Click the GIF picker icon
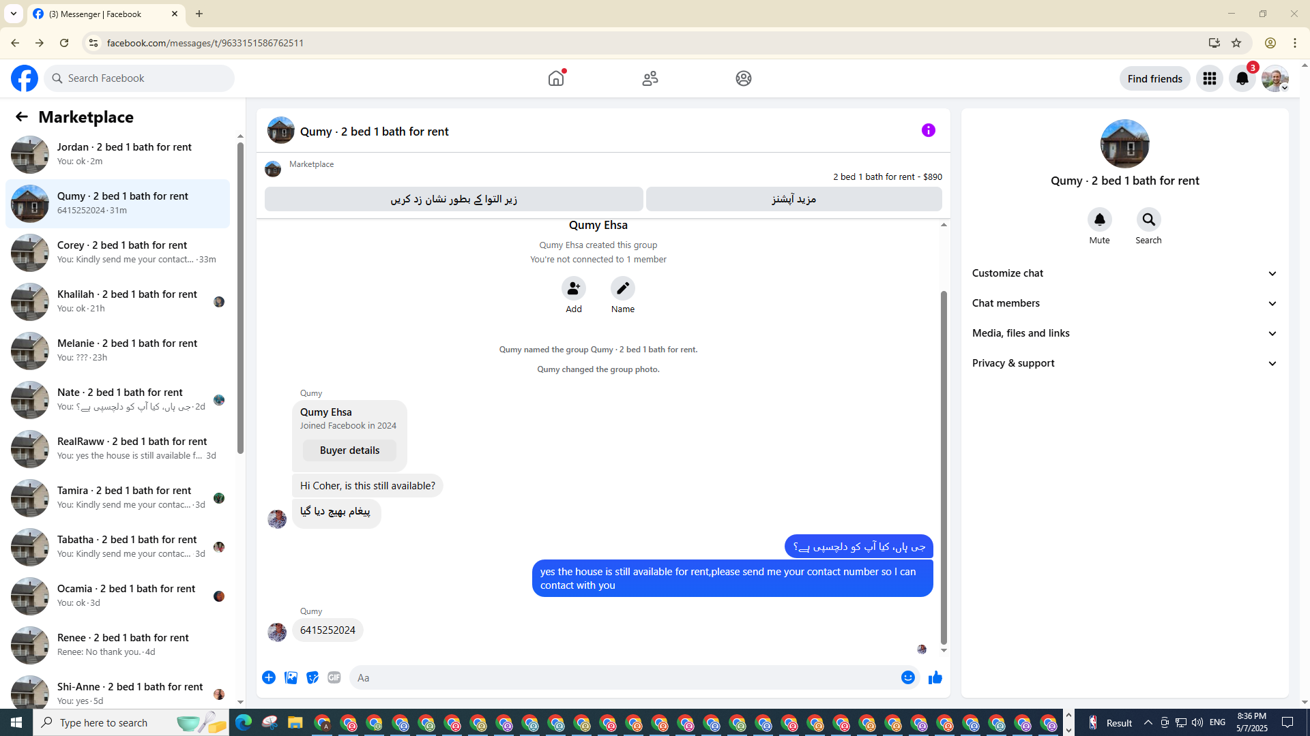Image resolution: width=1310 pixels, height=736 pixels. (334, 677)
